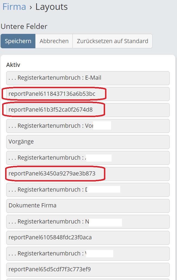
Task: Cancel editing via the Abbrechen button
Action: (x=54, y=41)
